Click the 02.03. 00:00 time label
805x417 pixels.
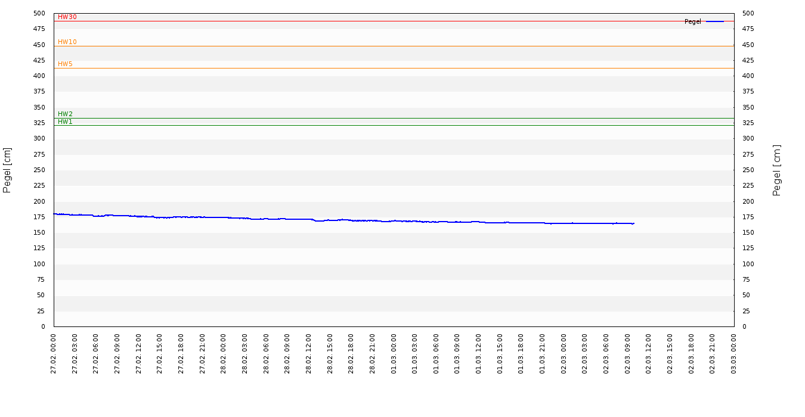(563, 353)
